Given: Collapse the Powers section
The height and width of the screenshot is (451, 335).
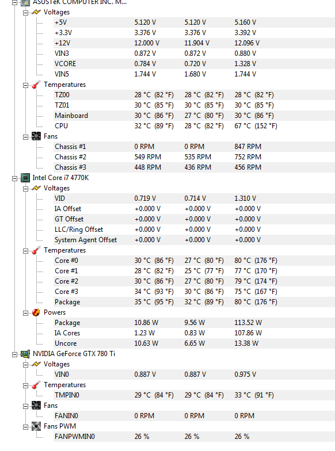Looking at the screenshot, I should [25, 313].
